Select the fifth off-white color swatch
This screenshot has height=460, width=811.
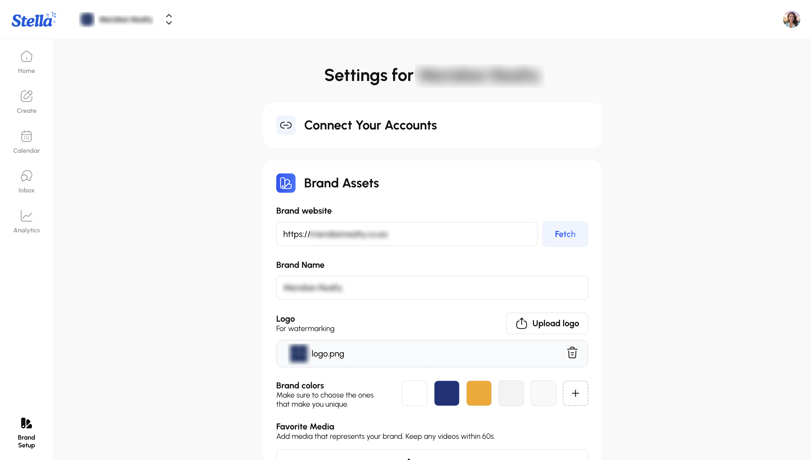[x=543, y=393]
